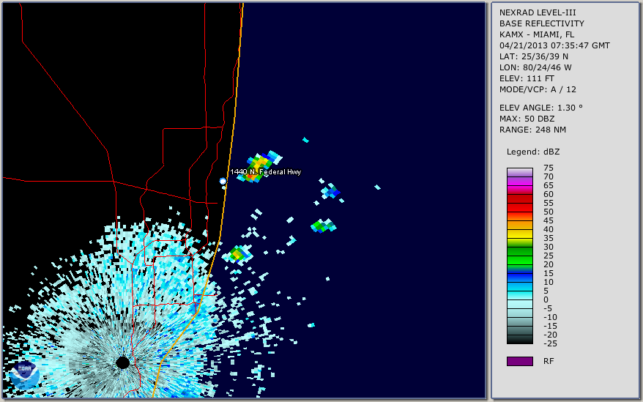This screenshot has height=402, width=643.
Task: Click the positive 10 legend value
Action: tap(549, 282)
